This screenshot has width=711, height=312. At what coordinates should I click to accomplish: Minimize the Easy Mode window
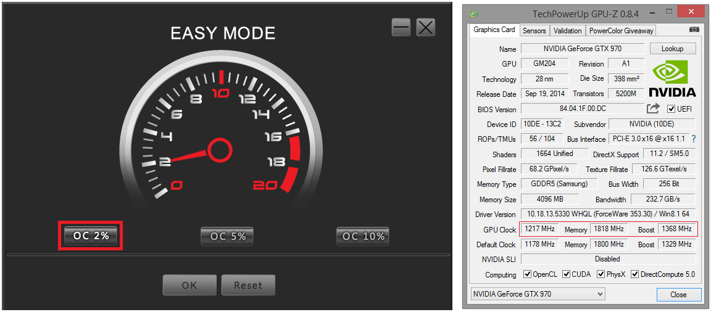[401, 28]
